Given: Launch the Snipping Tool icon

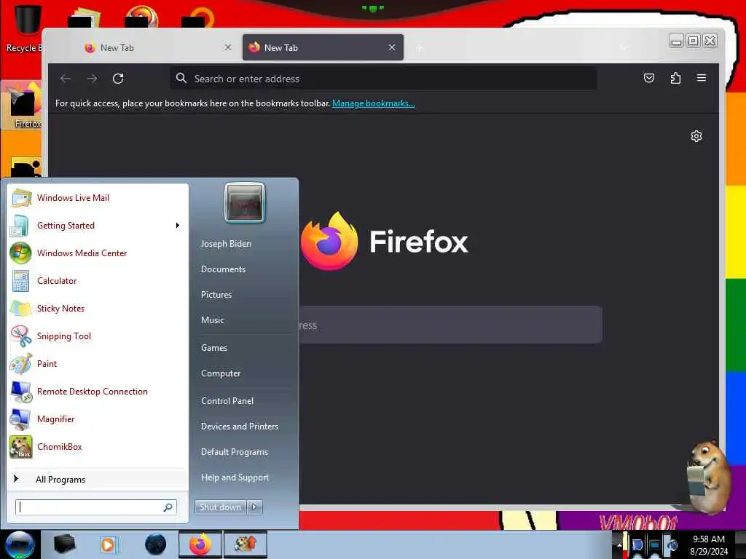Looking at the screenshot, I should pos(21,336).
